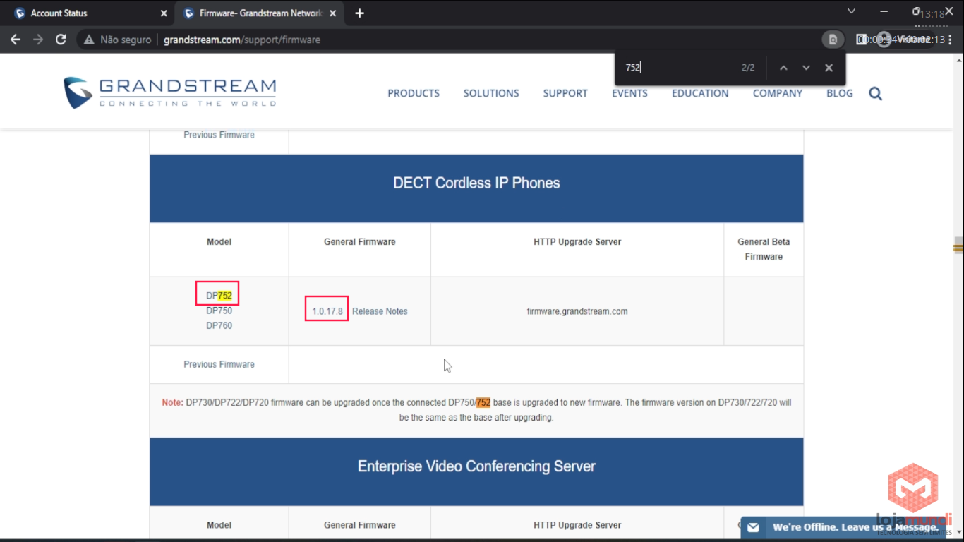
Task: Open a new browser tab
Action: point(359,13)
